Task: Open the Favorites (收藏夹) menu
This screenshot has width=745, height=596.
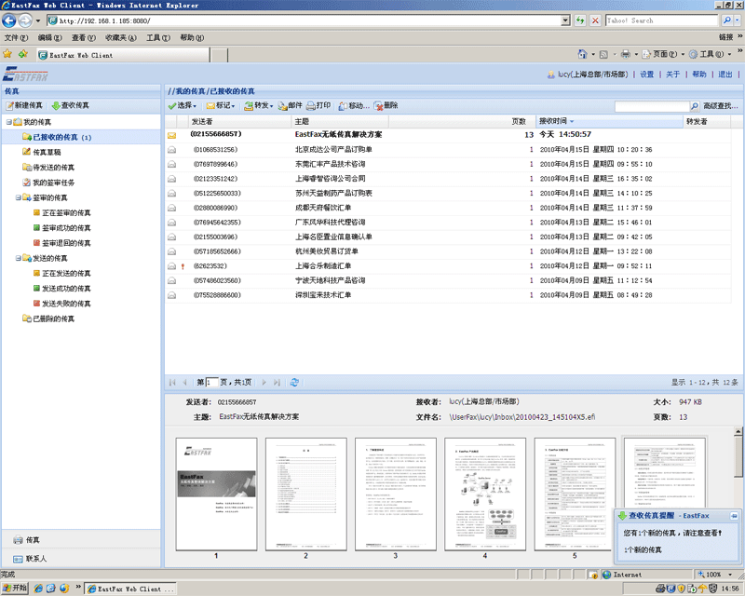Action: click(x=121, y=37)
